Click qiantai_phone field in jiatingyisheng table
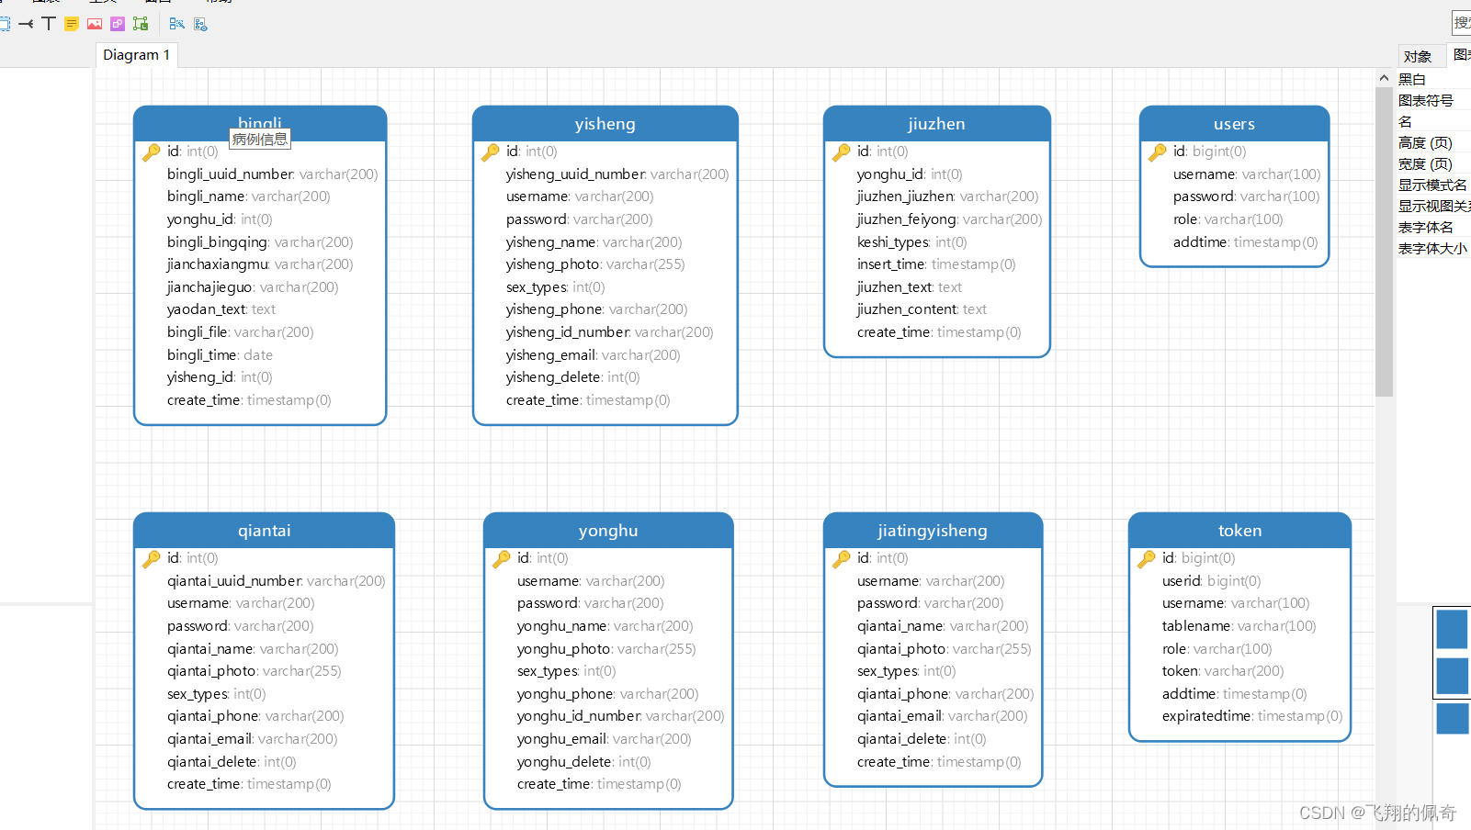Image resolution: width=1471 pixels, height=830 pixels. click(945, 694)
